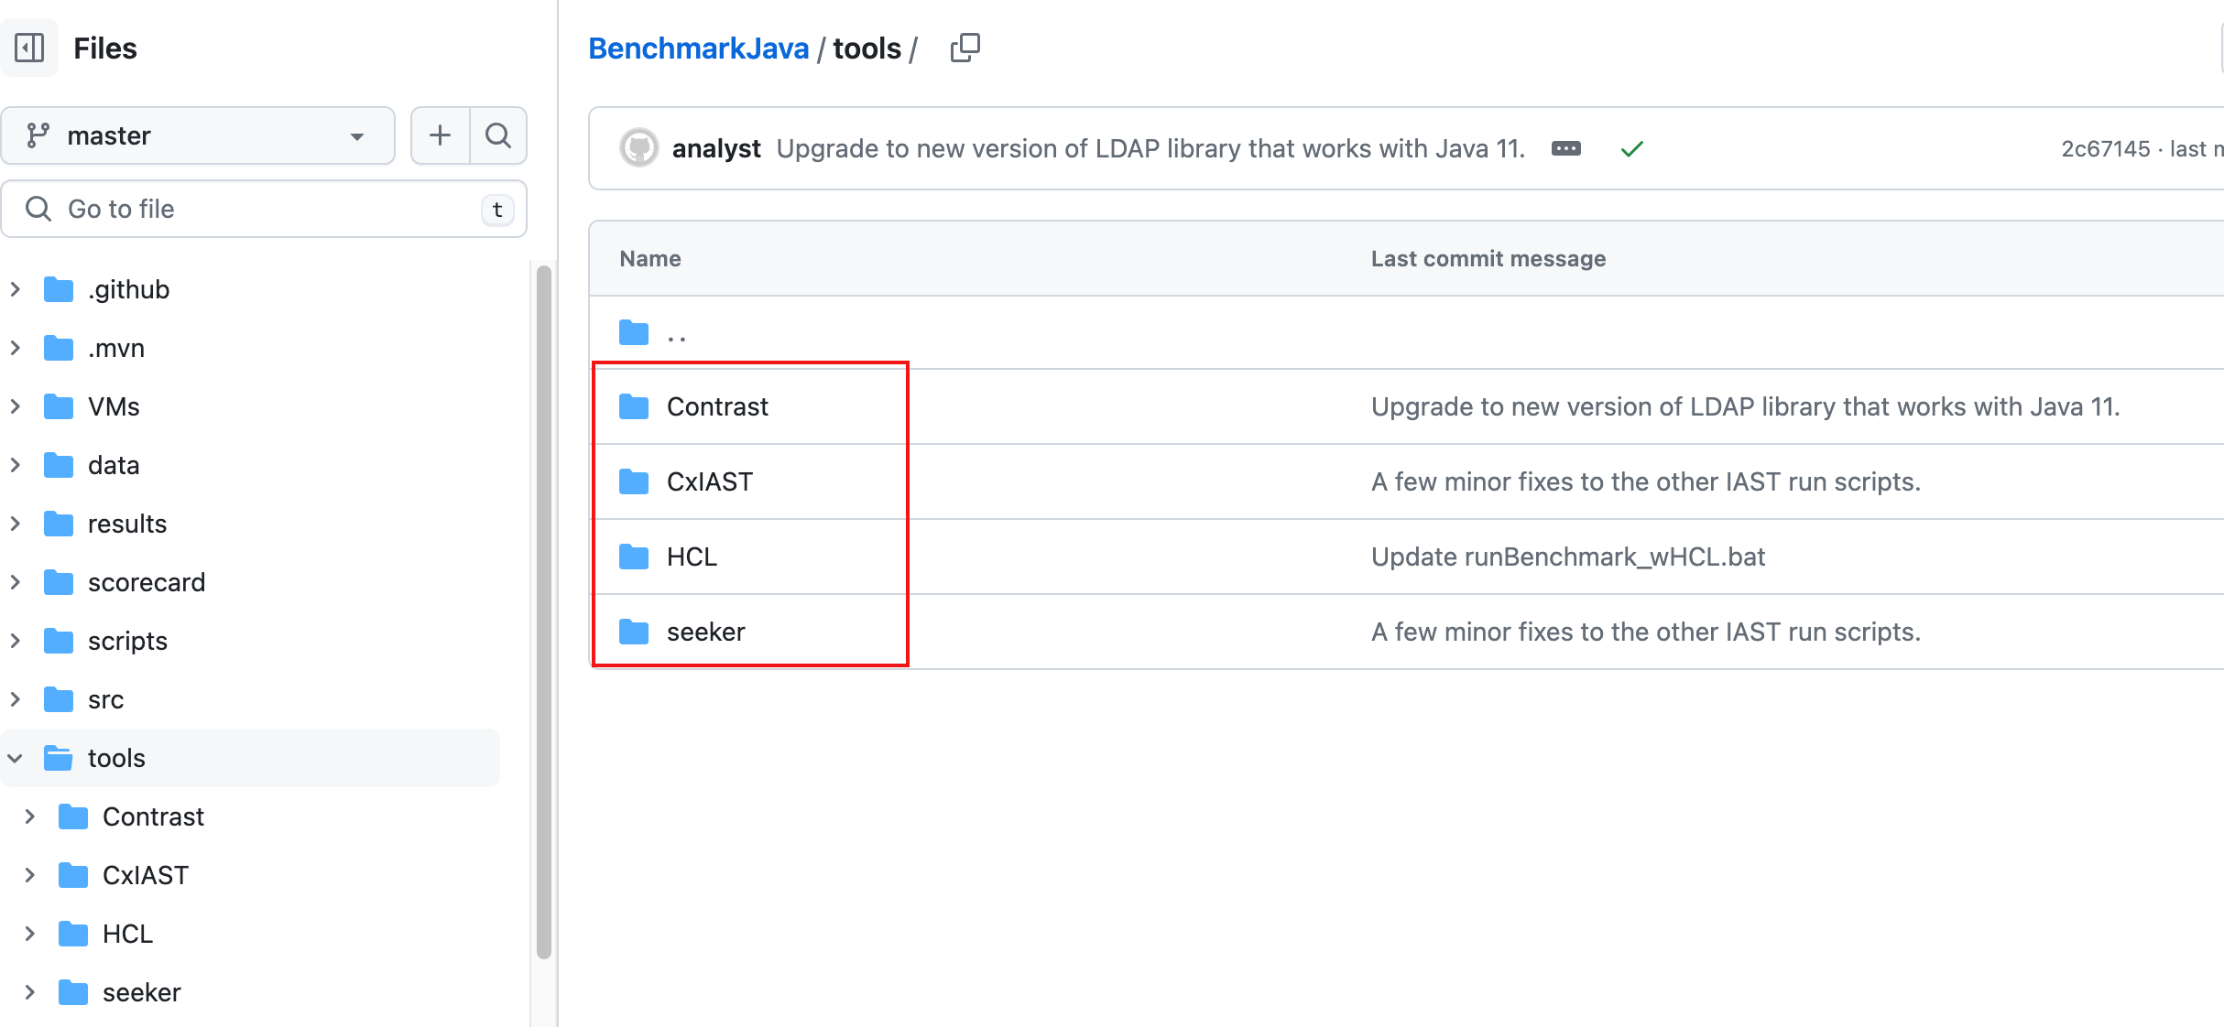Expand the scorecard folder chevron
The width and height of the screenshot is (2224, 1027).
16,582
